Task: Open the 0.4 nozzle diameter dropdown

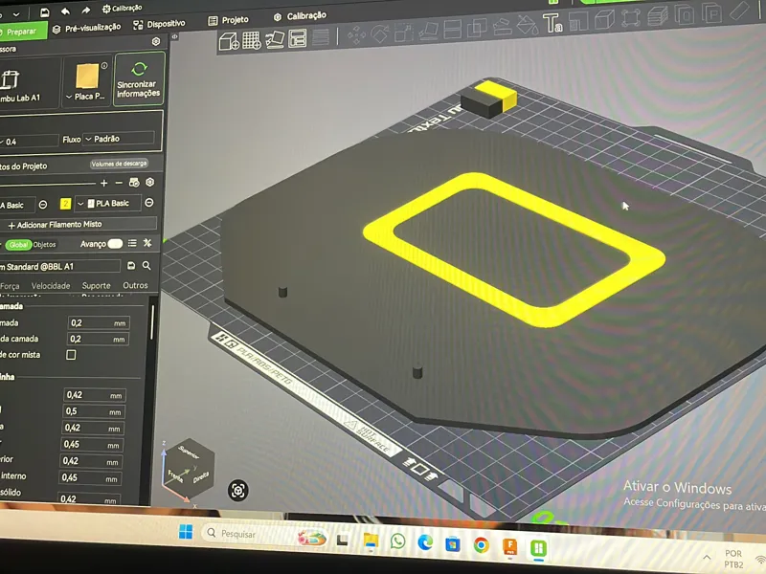Action: [x=29, y=142]
